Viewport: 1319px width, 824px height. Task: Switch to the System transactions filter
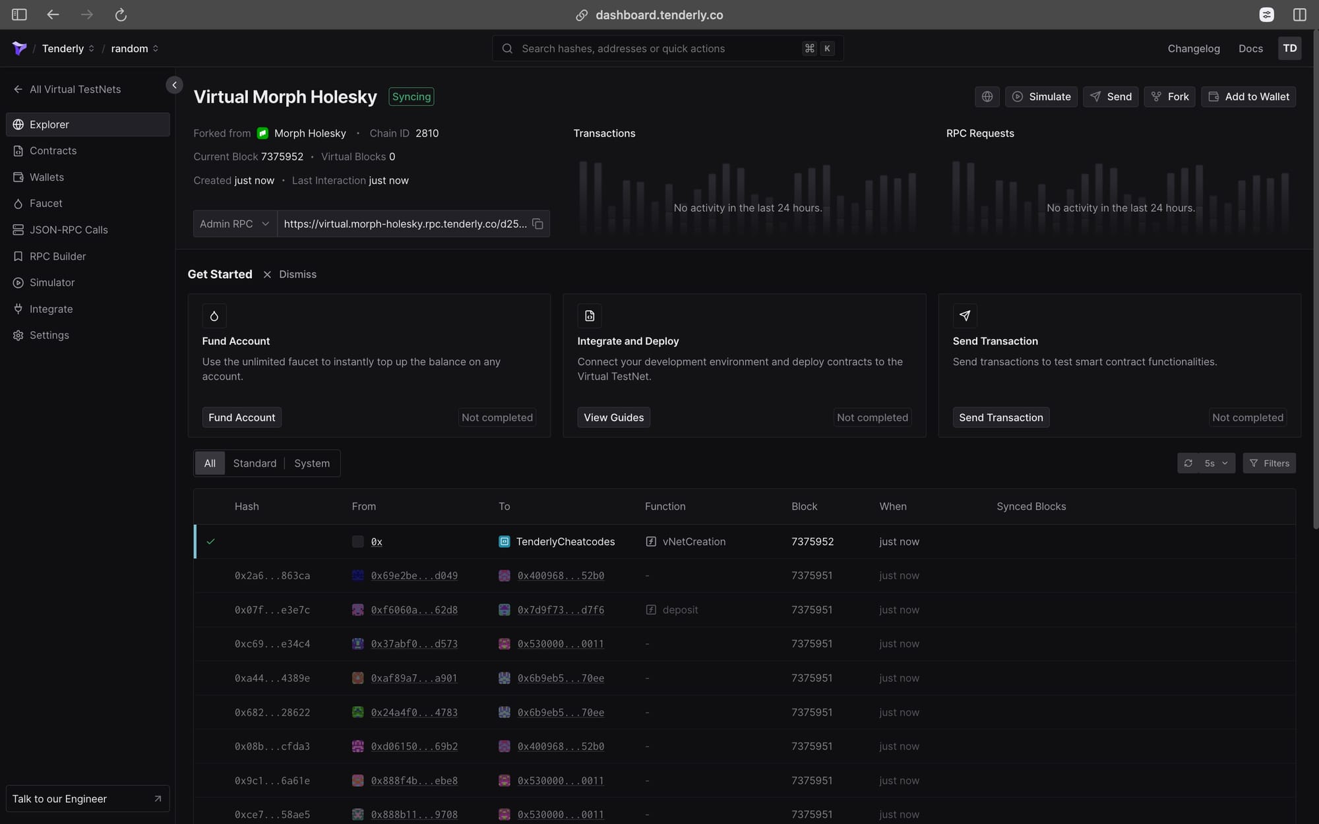pyautogui.click(x=311, y=463)
